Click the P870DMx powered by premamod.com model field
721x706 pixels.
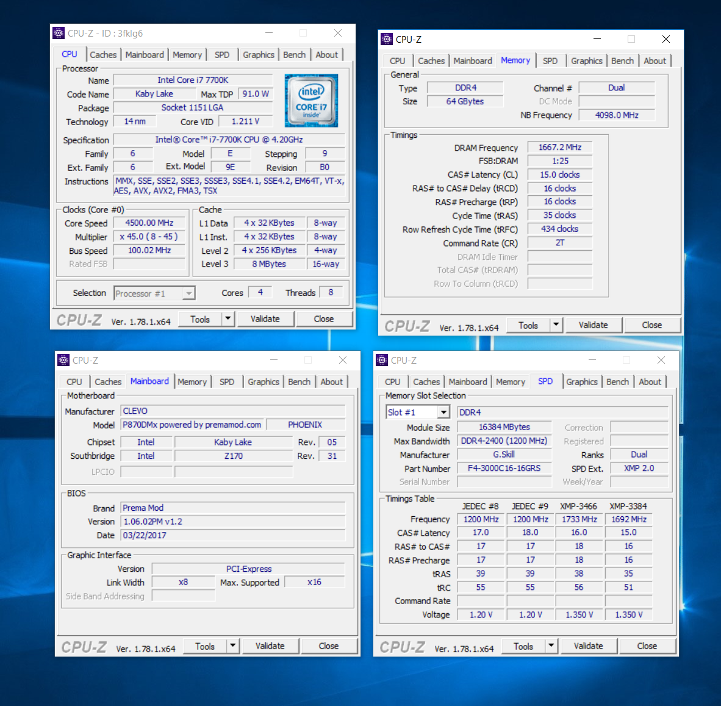point(192,425)
